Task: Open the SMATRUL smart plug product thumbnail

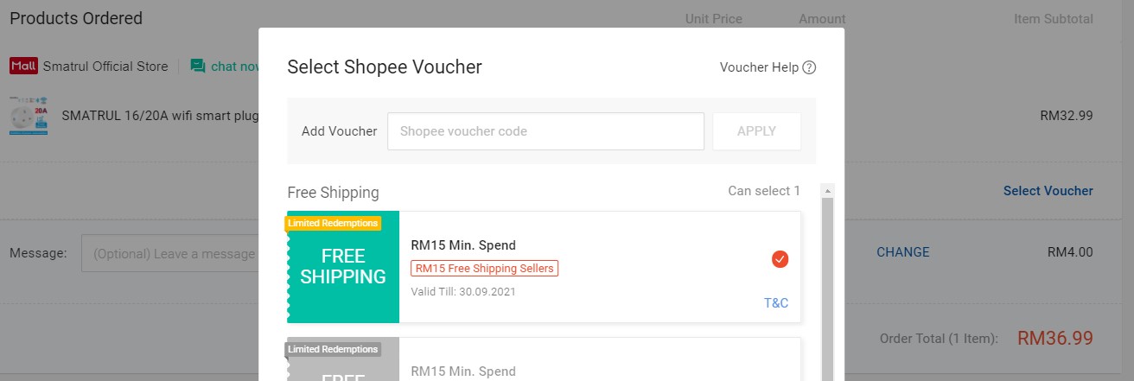Action: pyautogui.click(x=29, y=116)
